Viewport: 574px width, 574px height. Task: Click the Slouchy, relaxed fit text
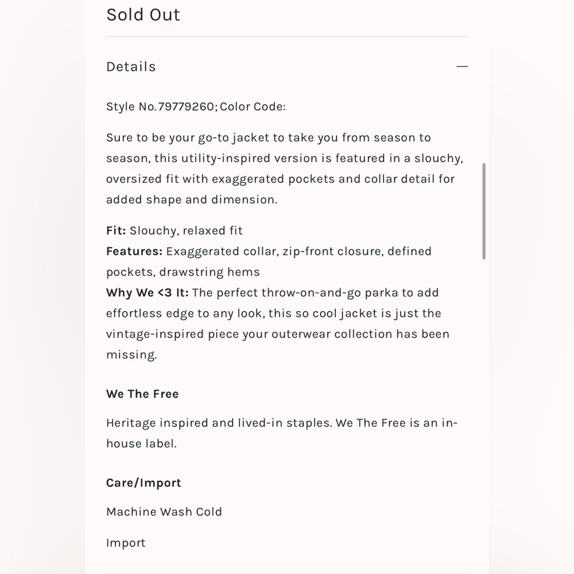(186, 231)
